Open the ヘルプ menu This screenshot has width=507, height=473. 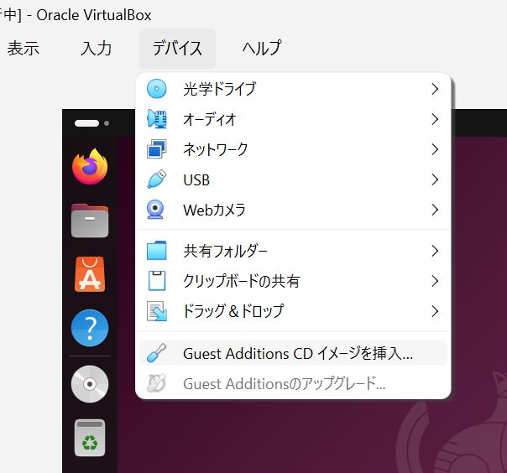262,49
